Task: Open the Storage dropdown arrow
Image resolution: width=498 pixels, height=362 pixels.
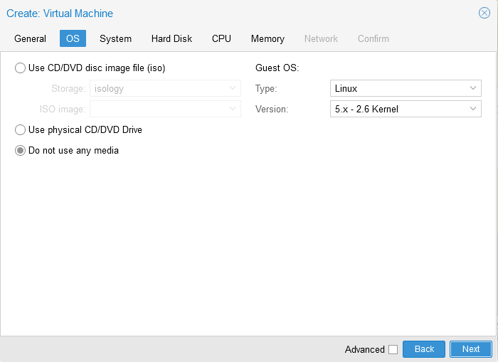Action: 233,88
